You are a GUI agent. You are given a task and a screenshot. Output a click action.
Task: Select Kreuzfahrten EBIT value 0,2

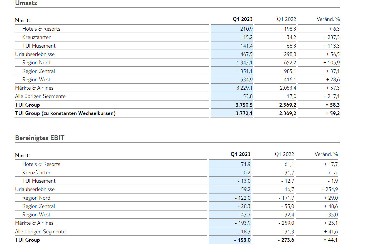[247, 173]
